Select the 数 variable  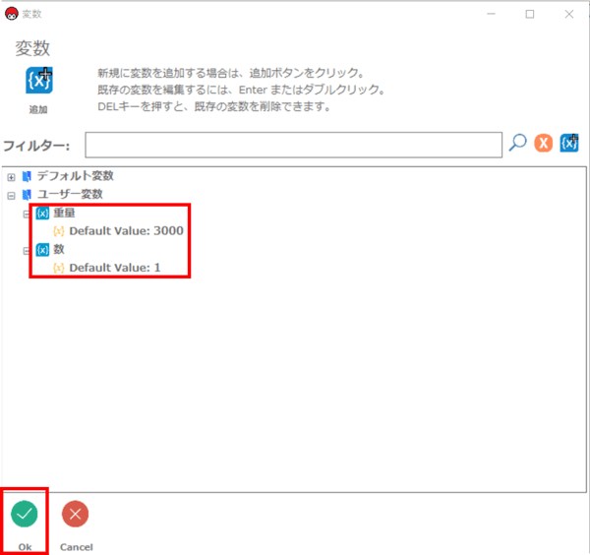coord(59,249)
